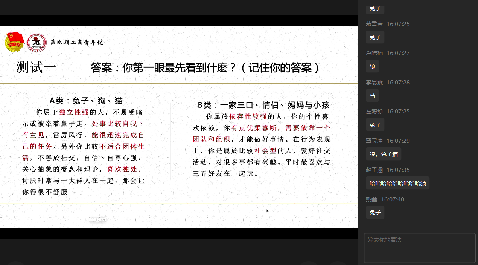
Task: Click 李易霖's 马 message bubble
Action: (x=372, y=95)
